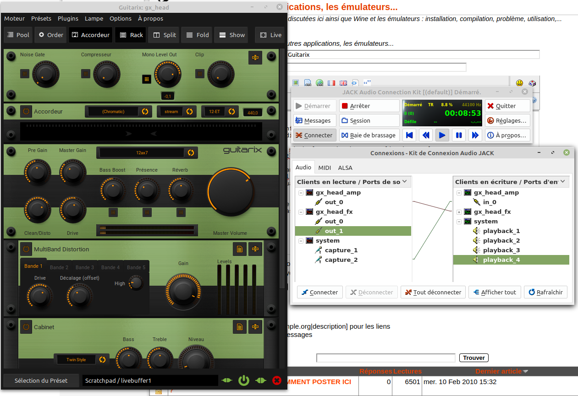Click the Baie de brassage button
The height and width of the screenshot is (396, 578).
pos(369,135)
